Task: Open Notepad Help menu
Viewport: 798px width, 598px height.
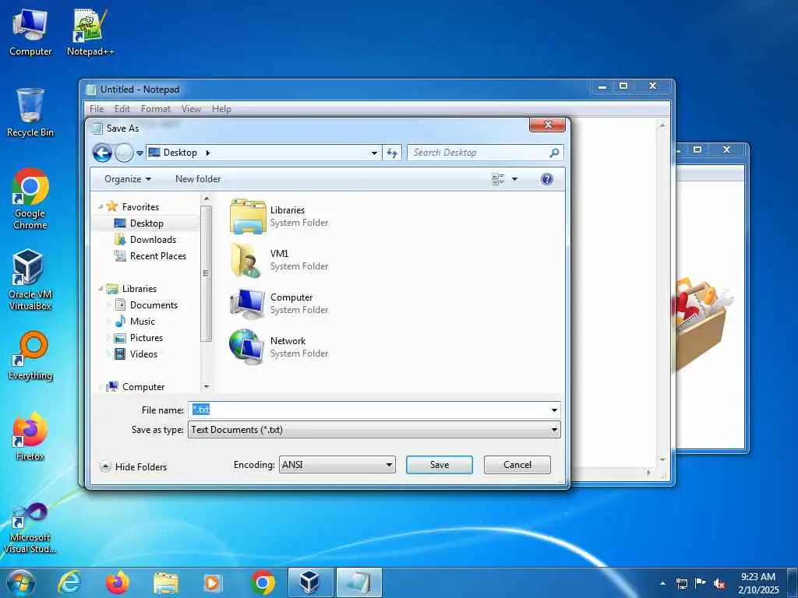Action: pos(221,109)
